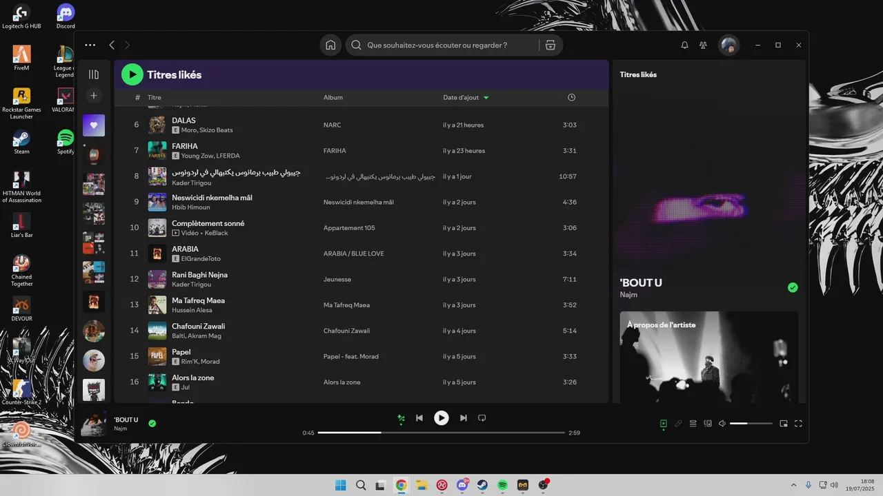The width and height of the screenshot is (883, 496).
Task: Focus the search field 'Que souhaitez-vous écouter'
Action: [443, 45]
